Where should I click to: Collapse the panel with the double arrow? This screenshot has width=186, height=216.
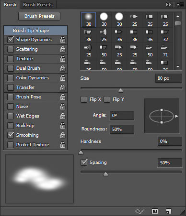pyautogui.click(x=168, y=5)
